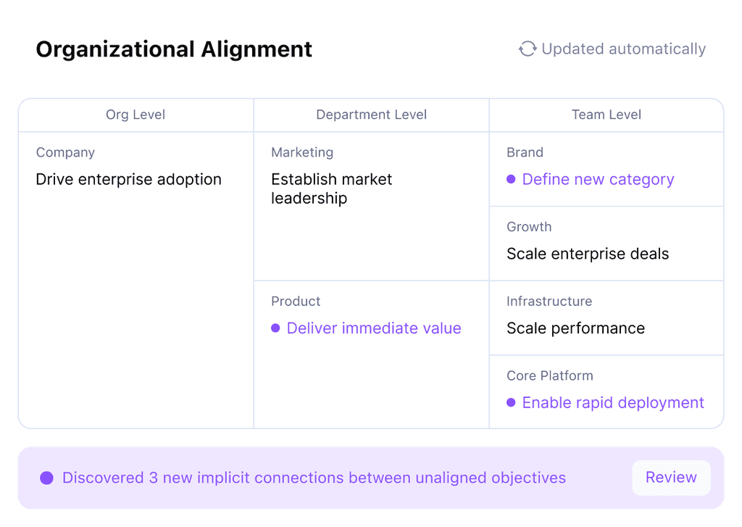Open the 'Enable rapid deployment' objective link
This screenshot has width=742, height=527.
click(612, 402)
